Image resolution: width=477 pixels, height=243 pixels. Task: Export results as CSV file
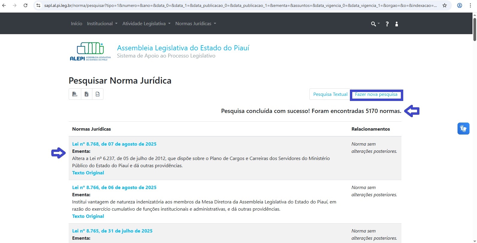[x=75, y=94]
